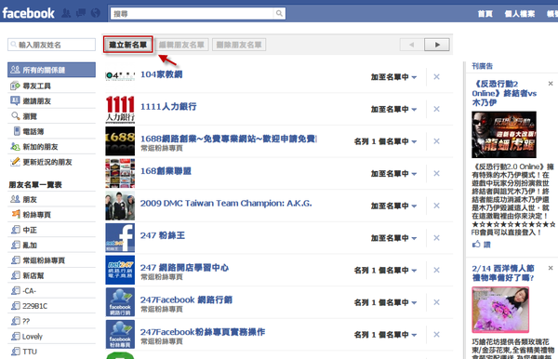This screenshot has width=558, height=359.
Task: Open -CA- friend list
Action: point(51,291)
